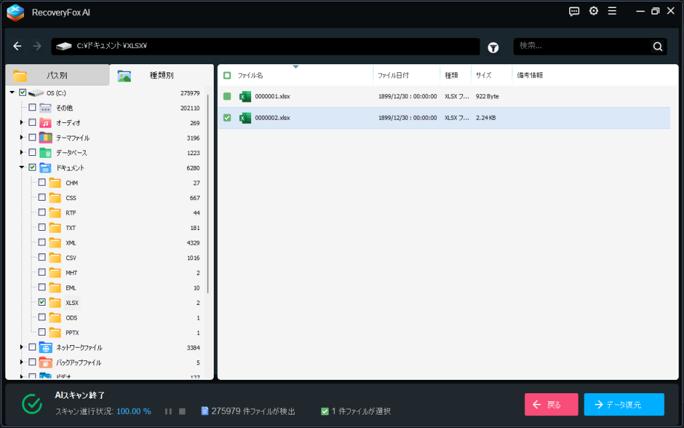Screen dimensions: 684x428
Task: Collapse the OS (C:) tree node
Action: point(12,92)
